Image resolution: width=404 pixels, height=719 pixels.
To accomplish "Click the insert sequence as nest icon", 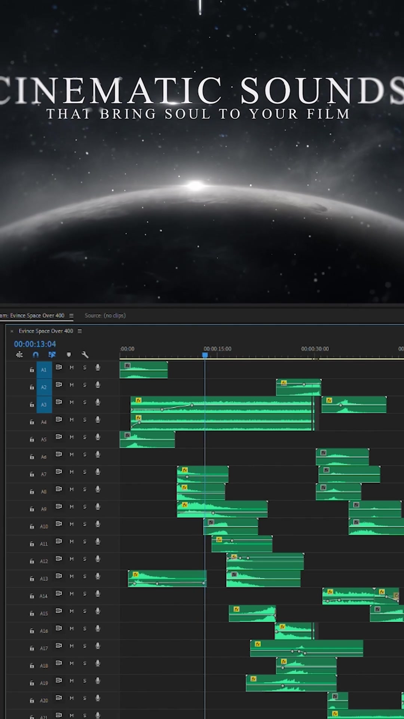I will coord(19,354).
